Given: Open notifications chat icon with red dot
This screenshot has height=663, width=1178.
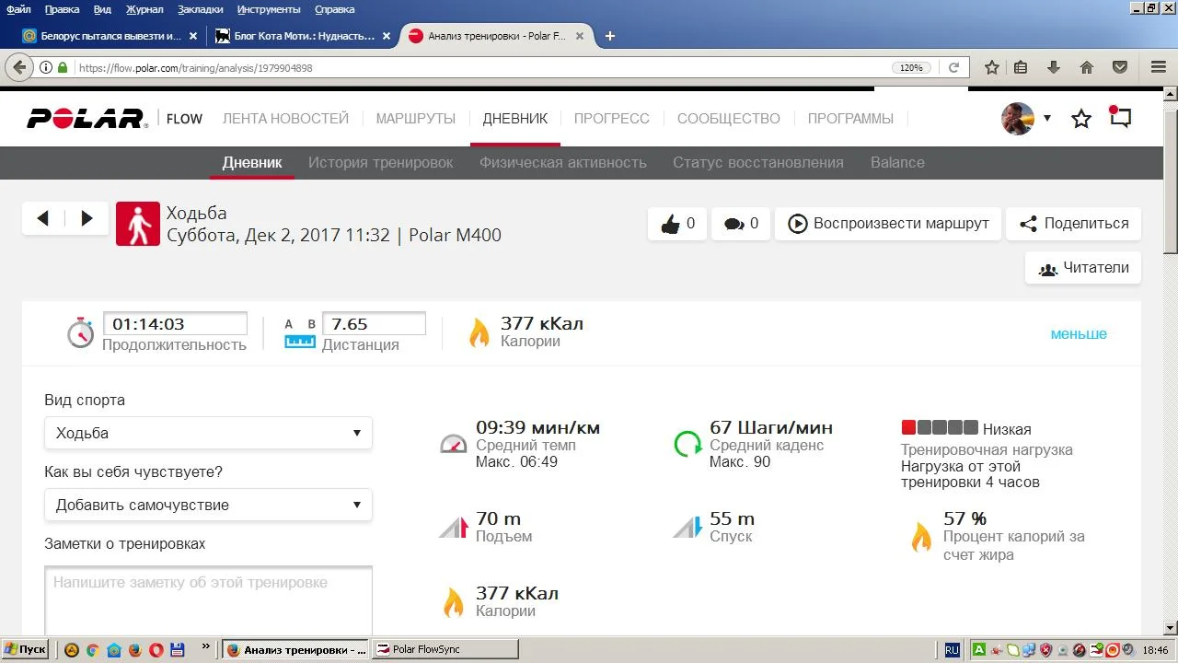Looking at the screenshot, I should point(1120,117).
